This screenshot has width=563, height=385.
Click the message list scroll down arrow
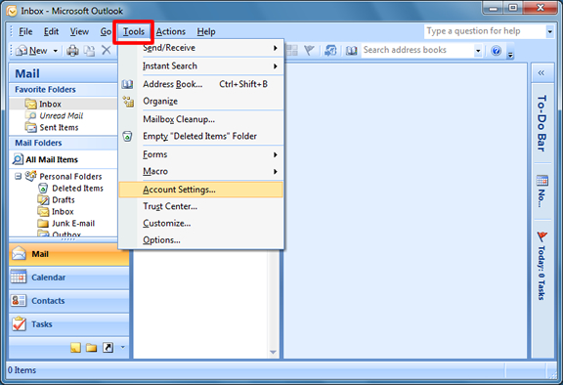(x=273, y=353)
